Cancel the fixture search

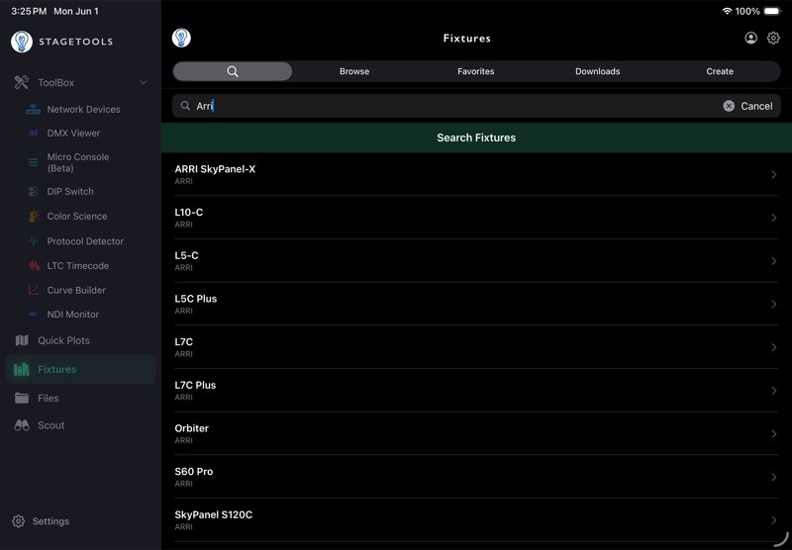756,106
